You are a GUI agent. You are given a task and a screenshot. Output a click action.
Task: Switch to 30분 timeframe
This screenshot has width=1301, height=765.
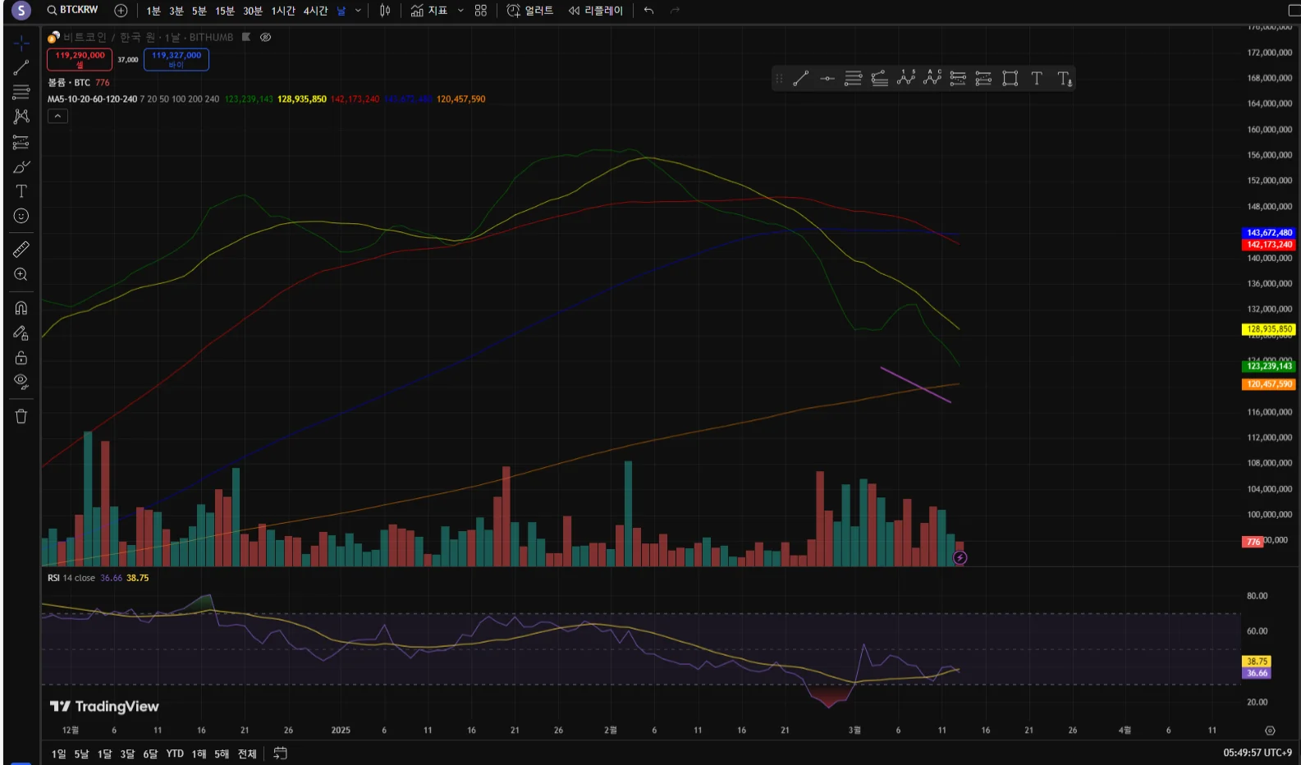253,11
